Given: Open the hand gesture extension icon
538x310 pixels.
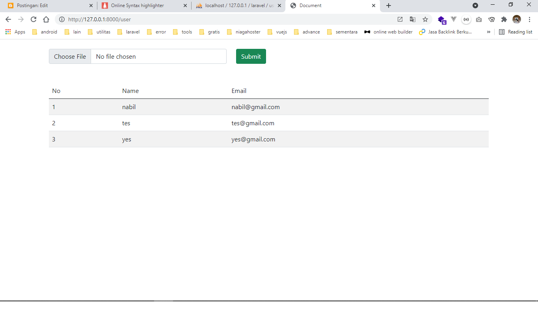Looking at the screenshot, I should [491, 19].
